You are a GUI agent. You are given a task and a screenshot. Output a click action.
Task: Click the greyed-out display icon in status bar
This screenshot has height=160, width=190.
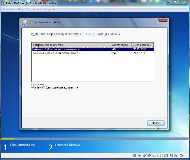159,155
